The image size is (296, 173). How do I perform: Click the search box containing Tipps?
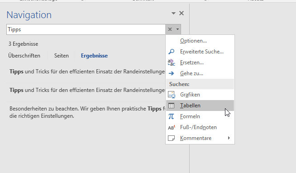(86, 29)
